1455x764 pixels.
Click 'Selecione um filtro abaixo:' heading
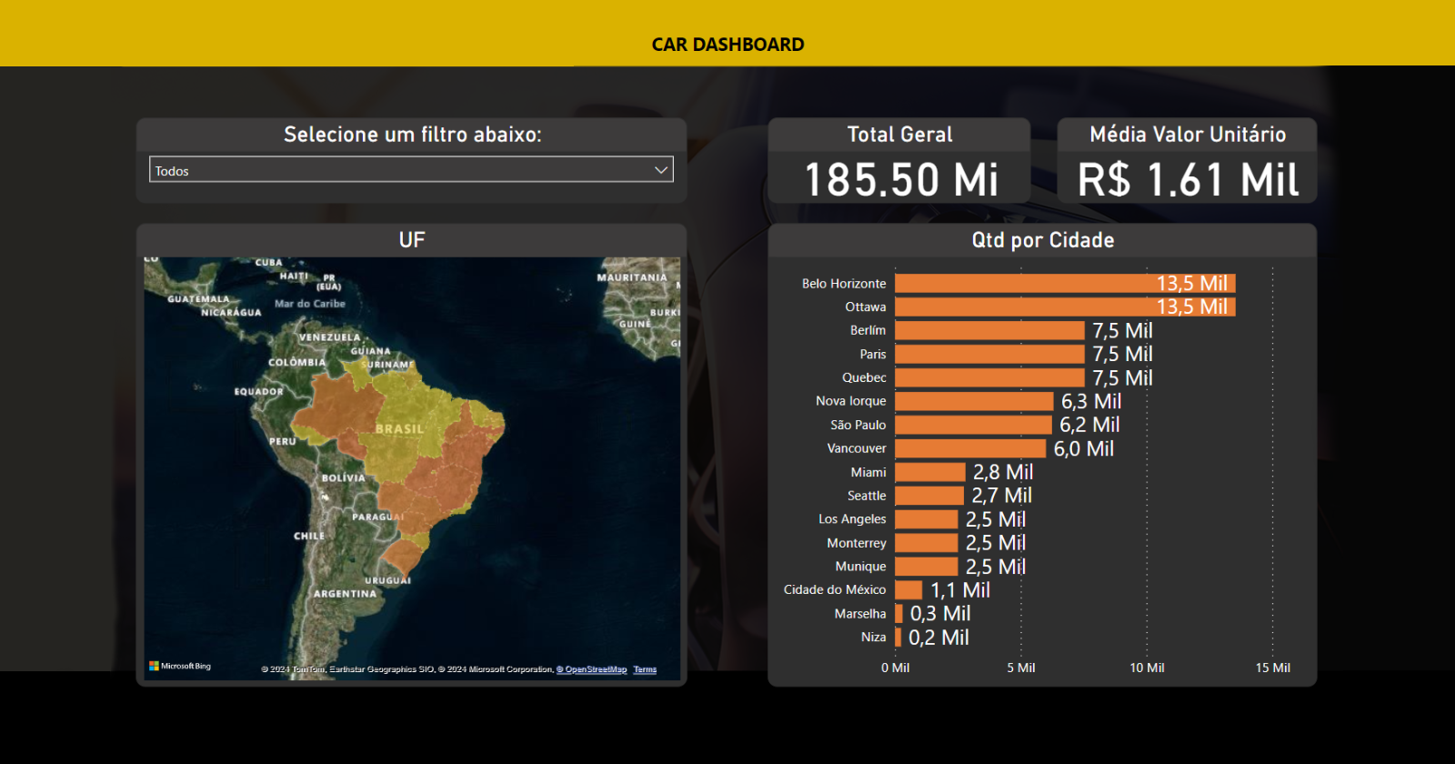coord(413,135)
